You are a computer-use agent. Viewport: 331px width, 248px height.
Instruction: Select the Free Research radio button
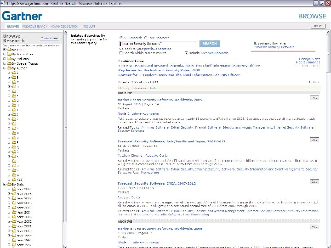[x=145, y=38]
